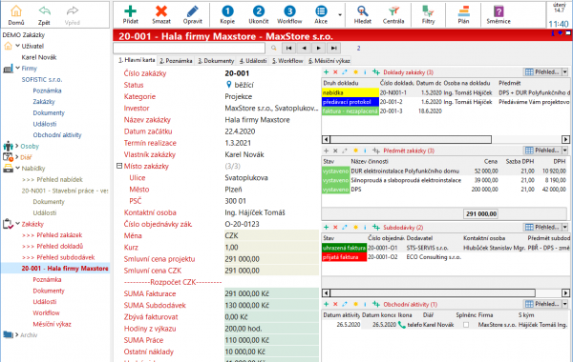573x362 pixels.
Task: Open Hledat search tool
Action: click(363, 10)
